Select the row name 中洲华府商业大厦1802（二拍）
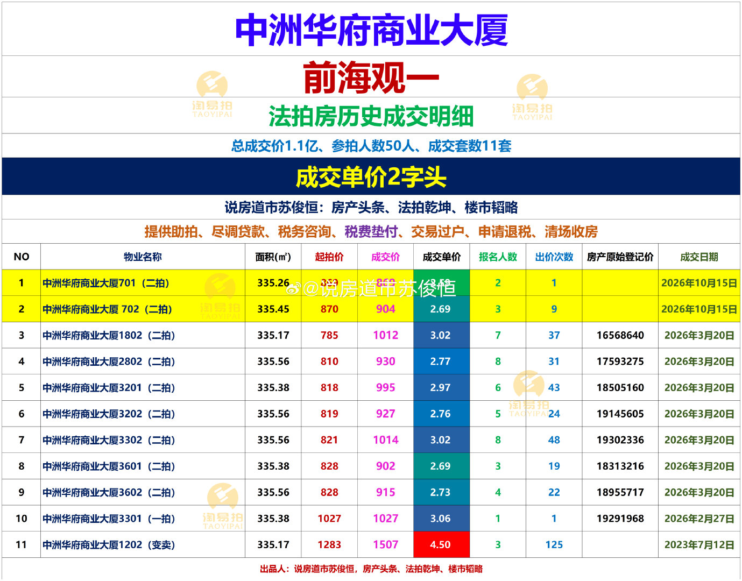 pos(109,335)
